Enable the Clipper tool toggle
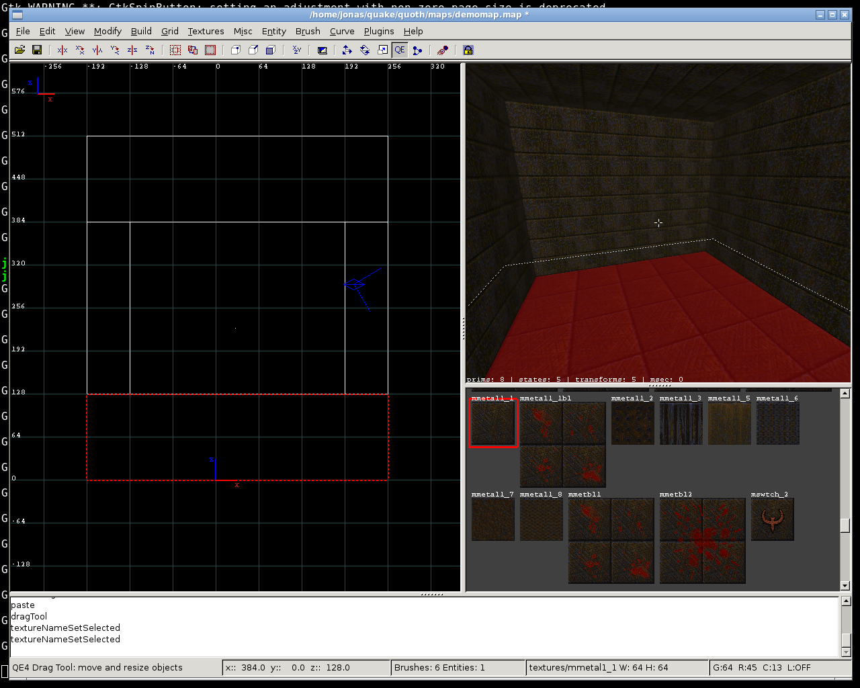This screenshot has width=860, height=688. pos(417,50)
